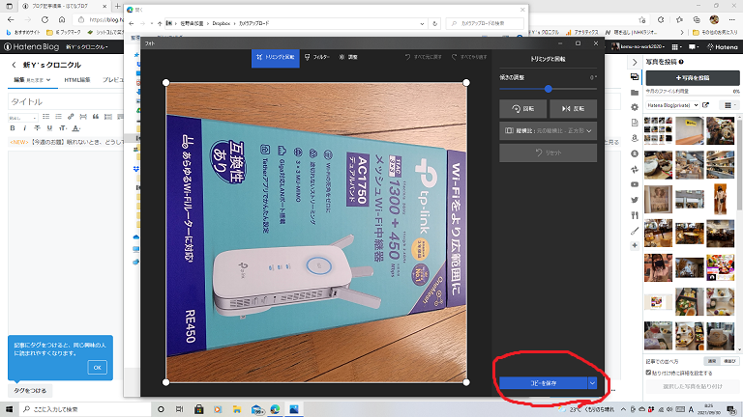Open the past articles document icon in sidebar

pyautogui.click(x=635, y=123)
